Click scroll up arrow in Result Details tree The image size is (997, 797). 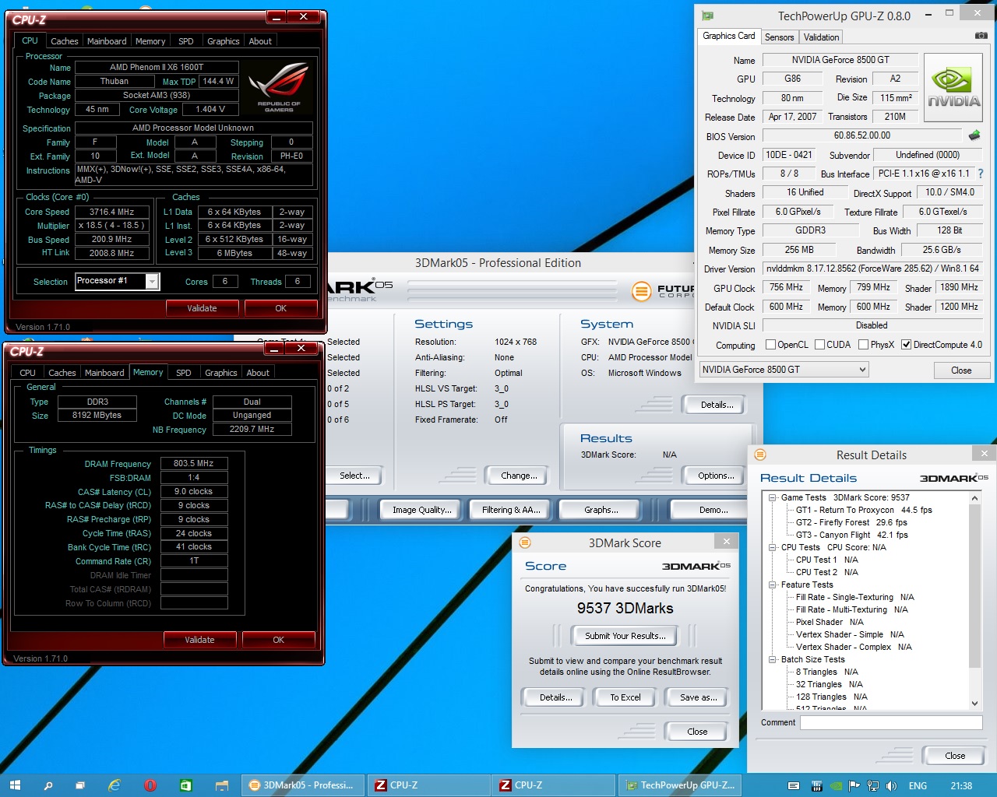pos(974,497)
